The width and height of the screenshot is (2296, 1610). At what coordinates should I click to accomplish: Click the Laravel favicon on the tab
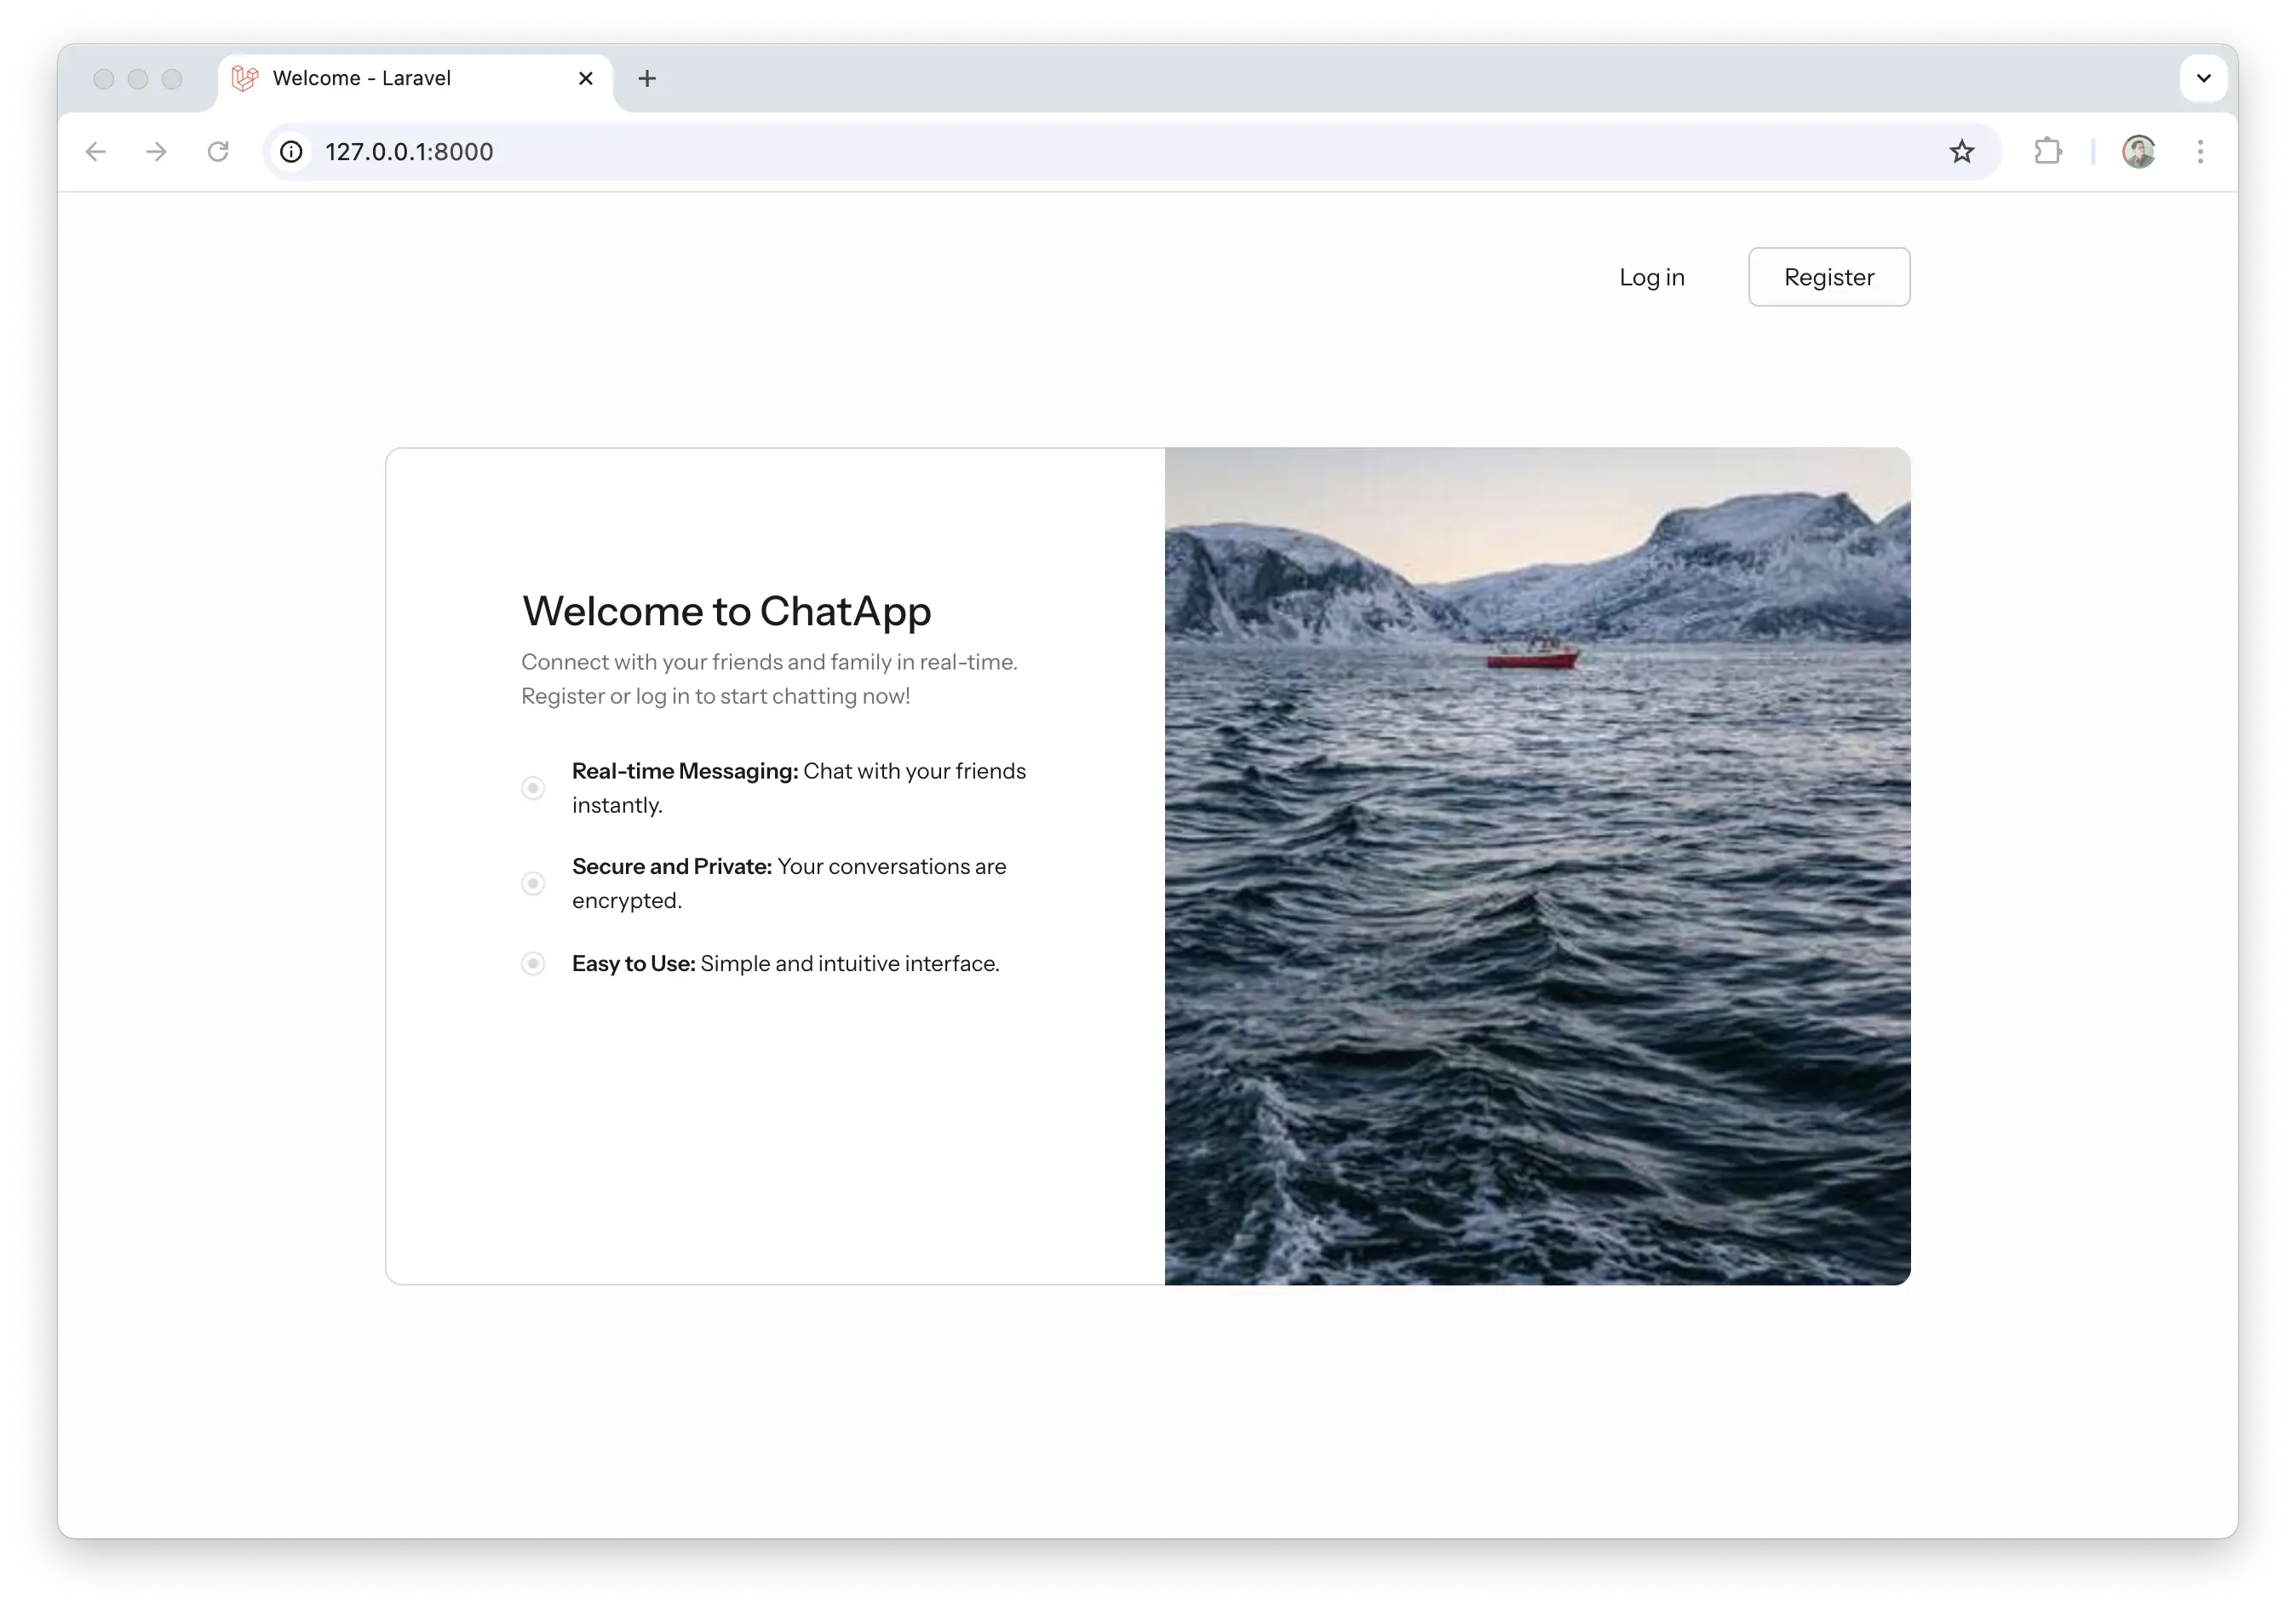(245, 79)
